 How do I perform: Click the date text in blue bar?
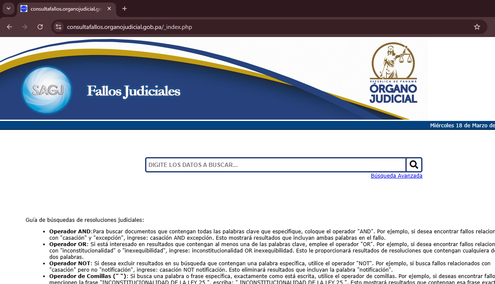462,125
